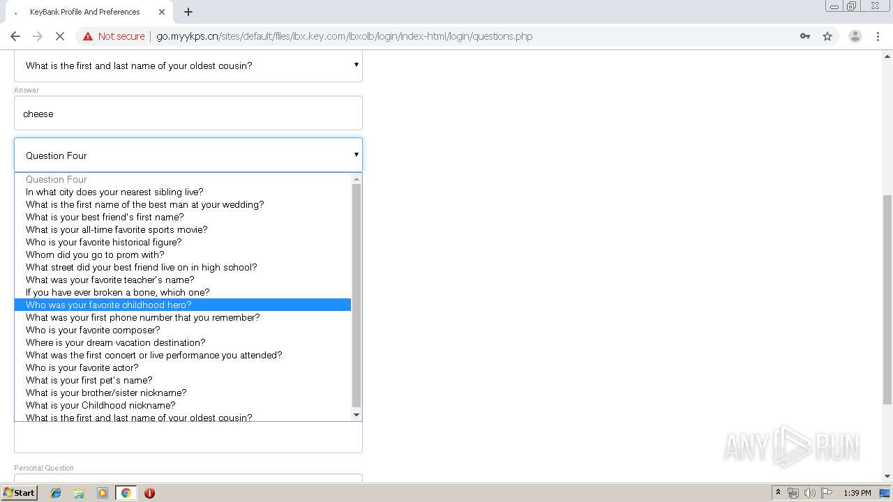This screenshot has width=893, height=502.
Task: View the Not secure site warning
Action: coord(114,36)
